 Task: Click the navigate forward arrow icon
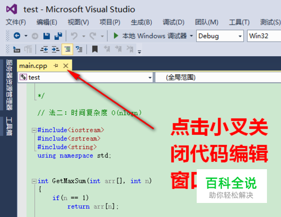35,36
